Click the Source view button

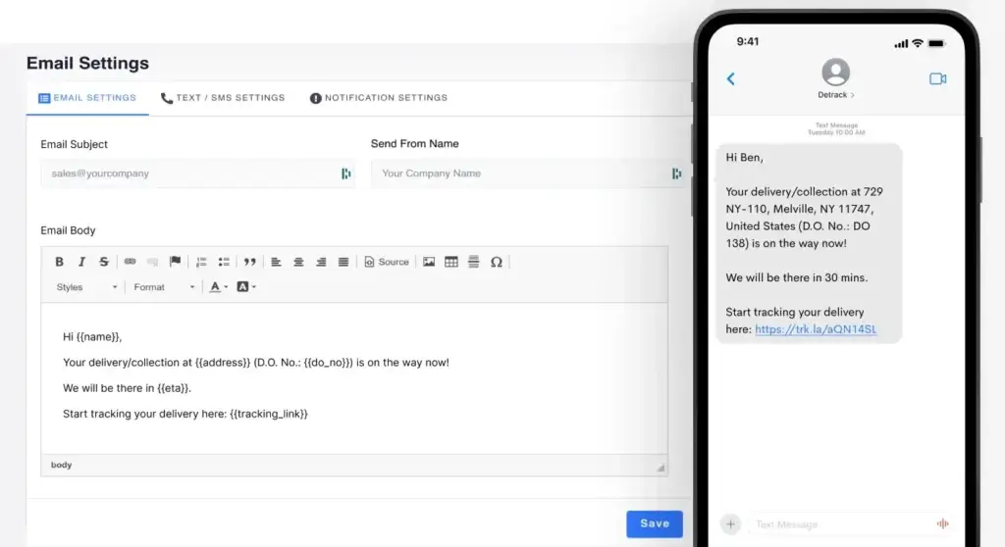pos(387,262)
